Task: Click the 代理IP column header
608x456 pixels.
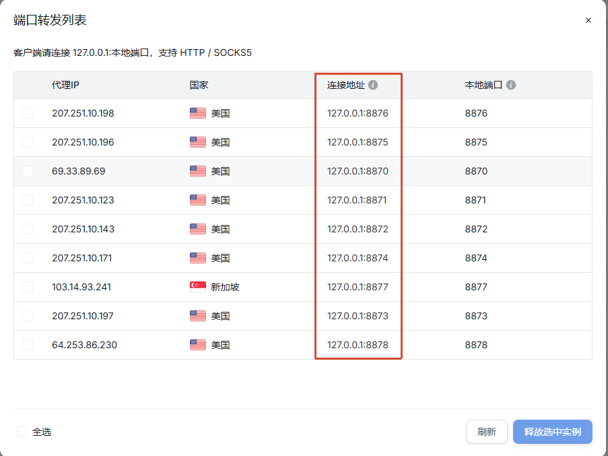Action: [65, 85]
